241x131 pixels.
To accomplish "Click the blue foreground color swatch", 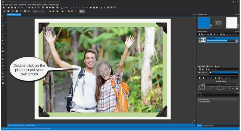I will (204, 23).
